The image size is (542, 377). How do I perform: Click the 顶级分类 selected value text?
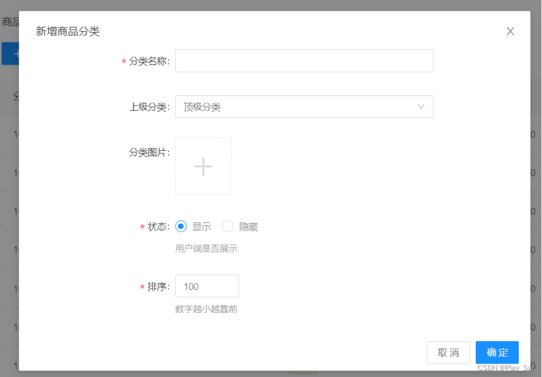pos(202,107)
